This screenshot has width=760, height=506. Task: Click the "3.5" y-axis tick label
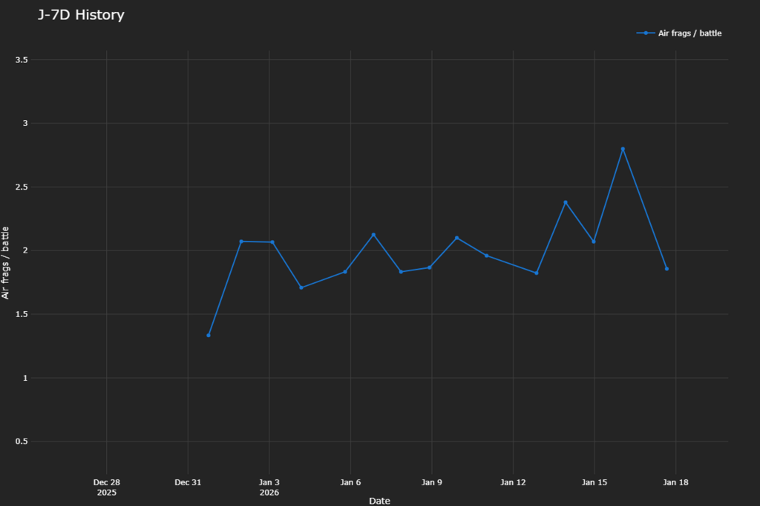[31, 59]
